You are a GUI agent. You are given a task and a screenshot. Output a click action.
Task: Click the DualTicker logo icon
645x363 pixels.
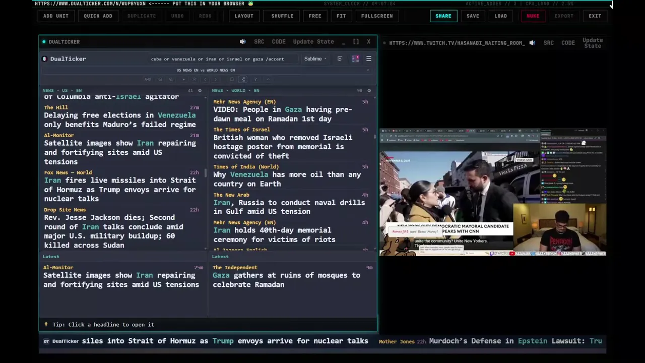click(x=44, y=59)
